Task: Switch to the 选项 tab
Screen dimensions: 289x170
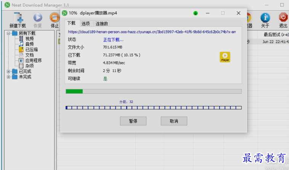Action: 86,24
